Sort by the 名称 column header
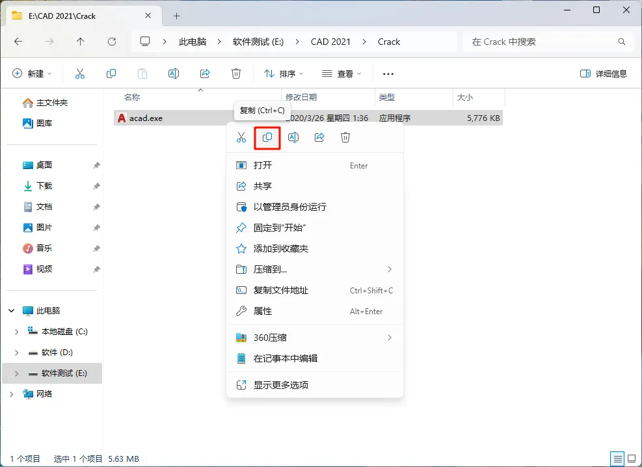The height and width of the screenshot is (467, 642). tap(132, 98)
